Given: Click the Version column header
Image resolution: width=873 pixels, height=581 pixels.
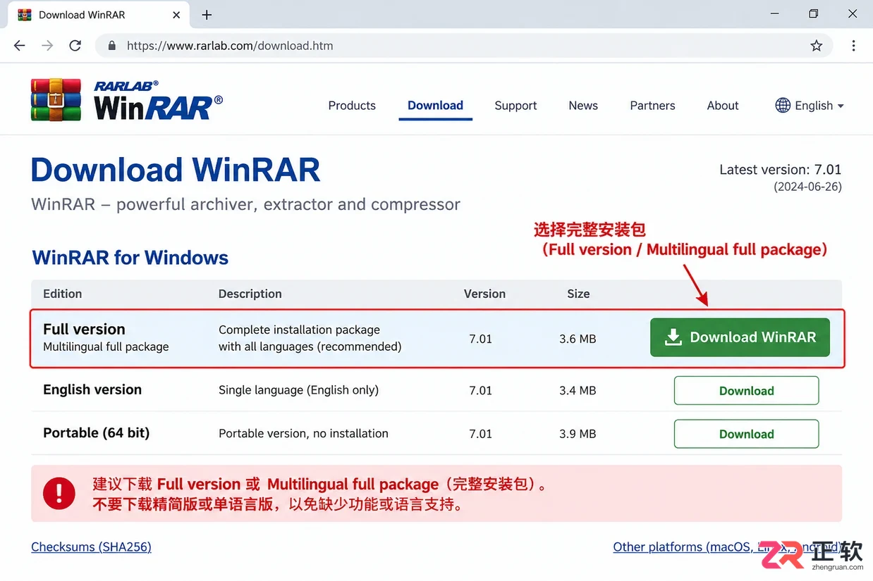Looking at the screenshot, I should point(484,294).
